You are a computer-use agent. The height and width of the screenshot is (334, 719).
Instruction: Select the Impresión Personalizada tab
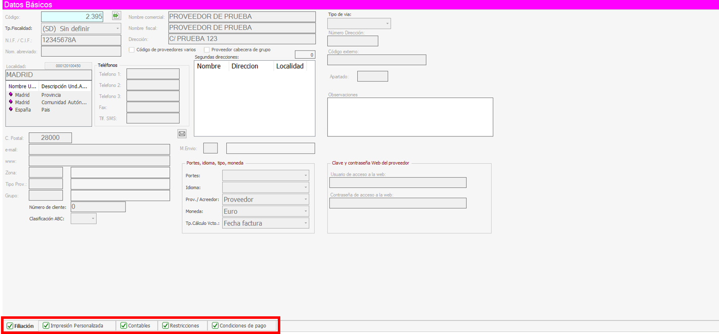click(76, 326)
